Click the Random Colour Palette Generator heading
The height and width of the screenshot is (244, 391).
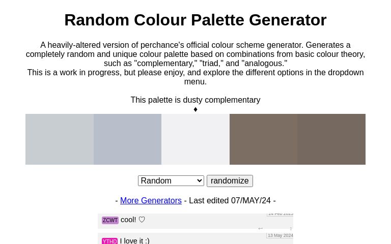[195, 20]
